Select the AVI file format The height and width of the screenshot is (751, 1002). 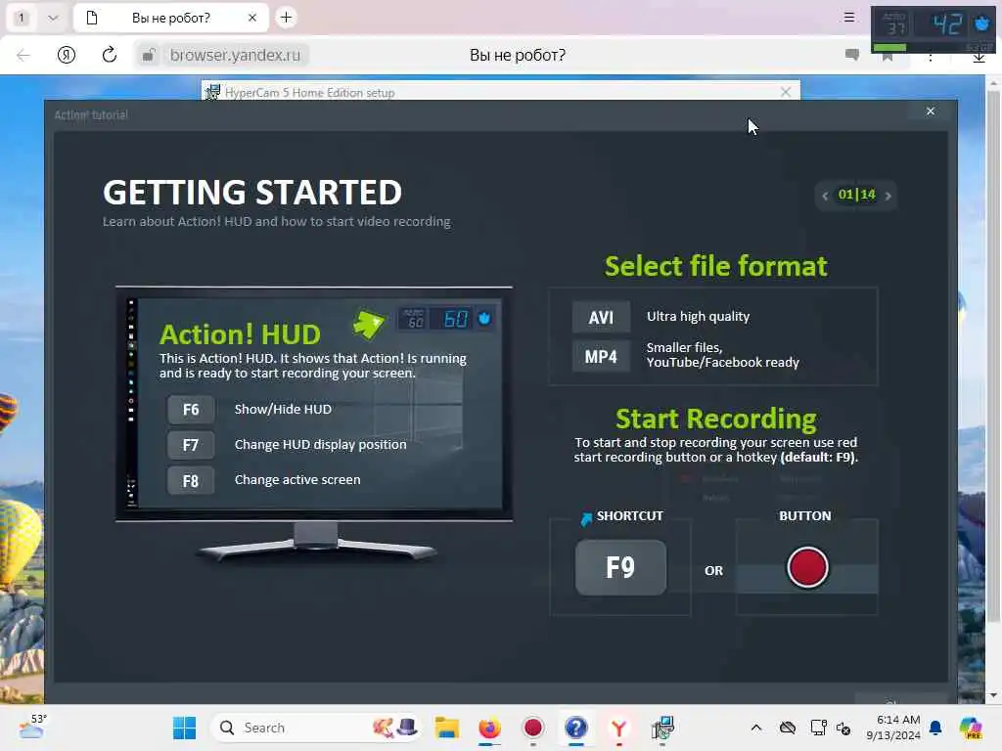pos(601,318)
